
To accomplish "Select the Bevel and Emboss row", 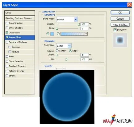I will click(x=19, y=42).
